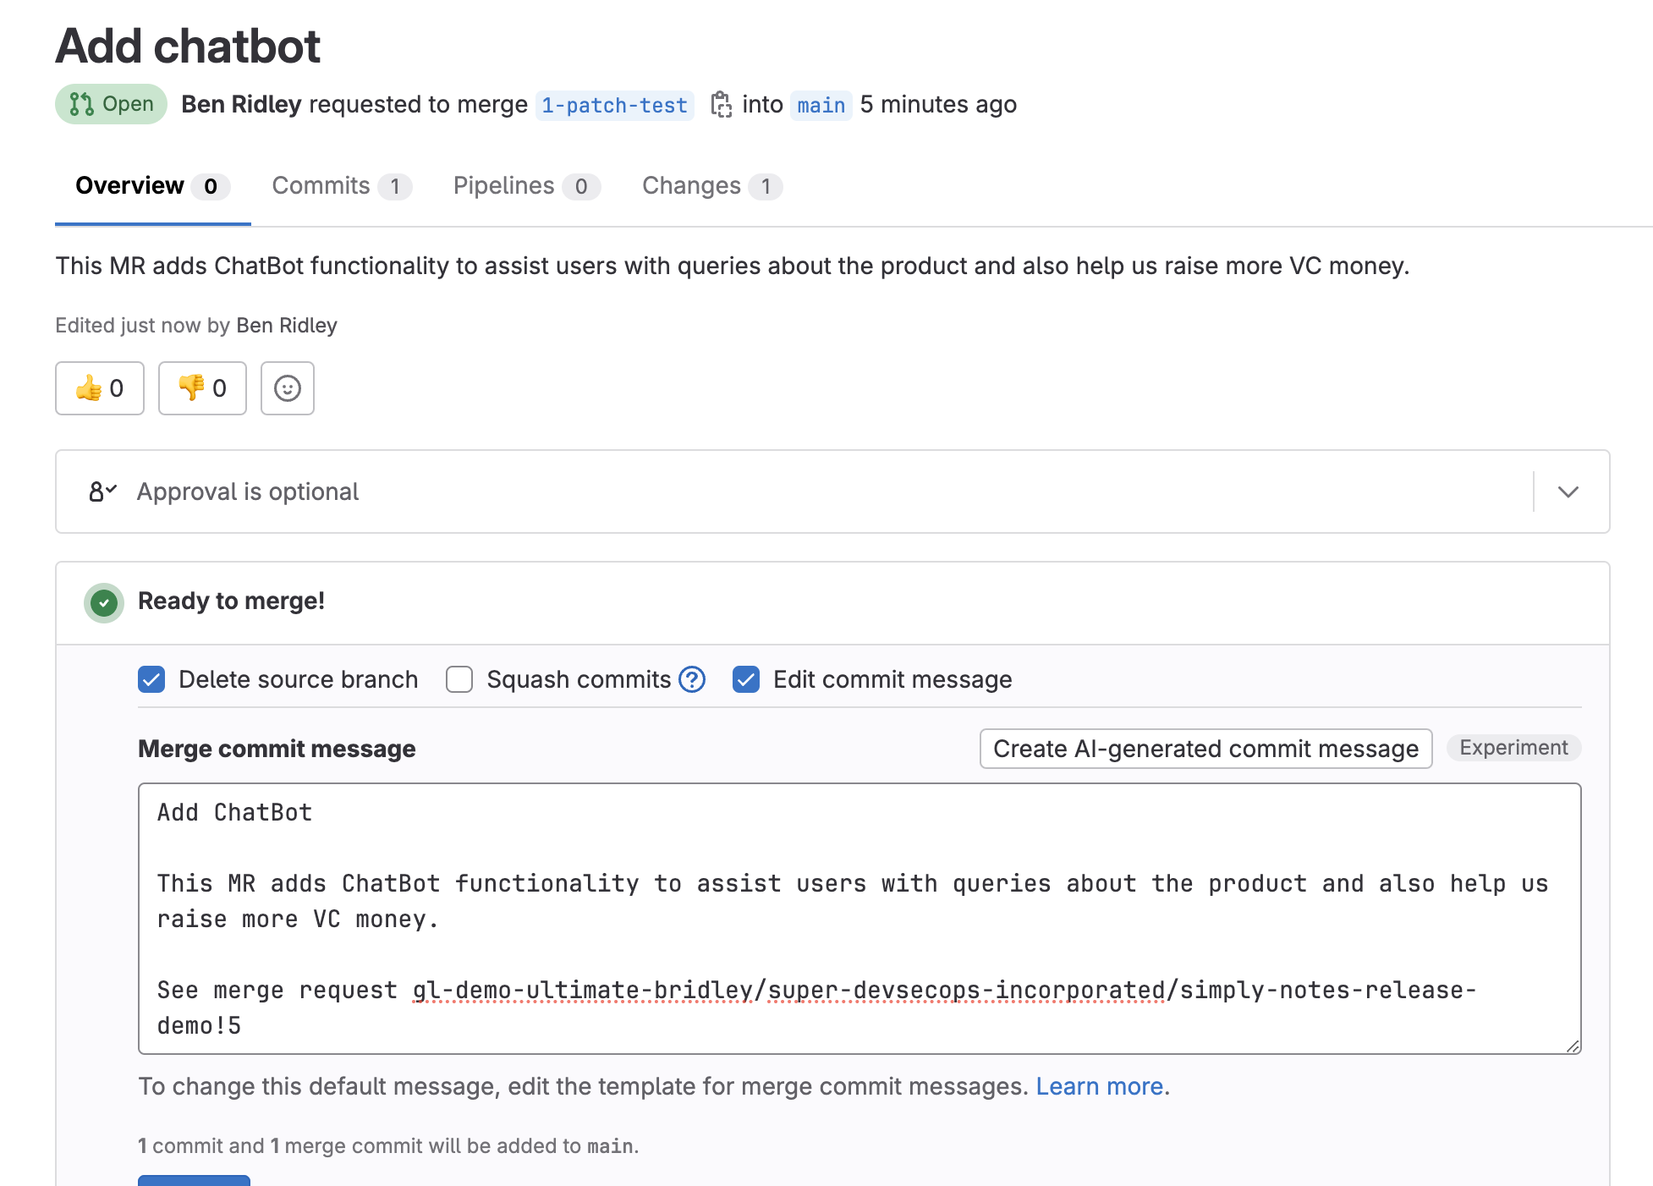The image size is (1653, 1186).
Task: Copy the source branch name
Action: [722, 104]
